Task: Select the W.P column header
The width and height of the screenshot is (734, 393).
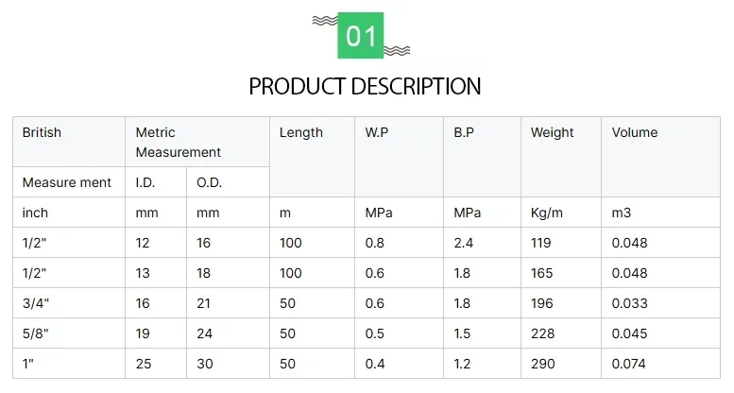Action: (x=379, y=132)
